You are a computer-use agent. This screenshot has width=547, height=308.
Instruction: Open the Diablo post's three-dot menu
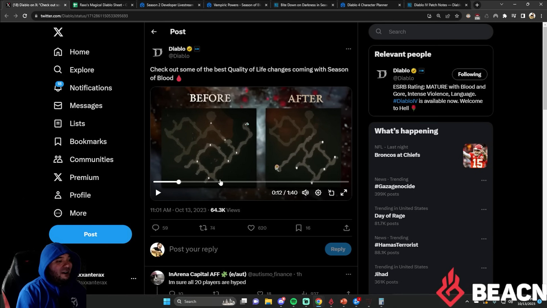click(x=348, y=49)
